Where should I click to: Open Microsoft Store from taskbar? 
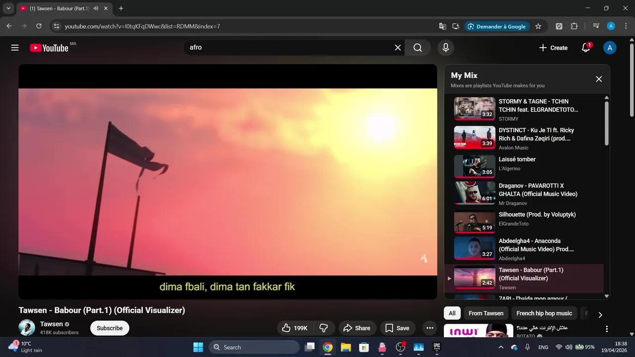point(364,347)
